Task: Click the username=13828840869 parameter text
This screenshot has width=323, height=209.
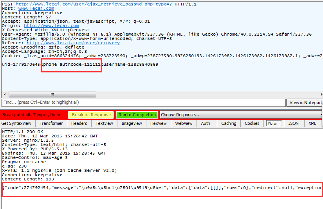Action: coord(131,65)
